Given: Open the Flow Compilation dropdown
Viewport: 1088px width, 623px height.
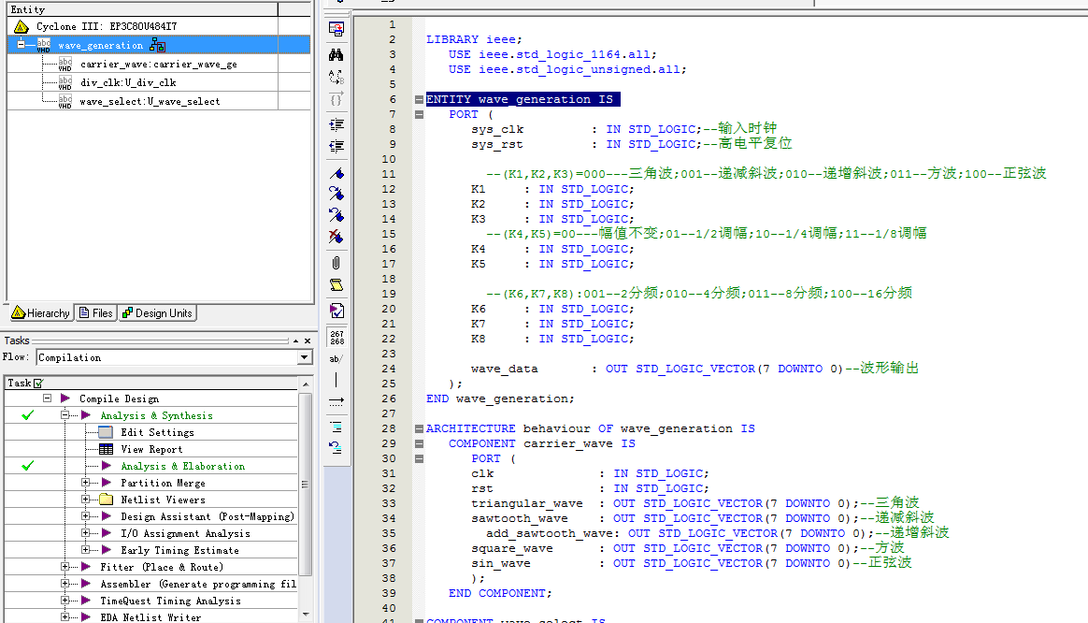Looking at the screenshot, I should [x=304, y=357].
